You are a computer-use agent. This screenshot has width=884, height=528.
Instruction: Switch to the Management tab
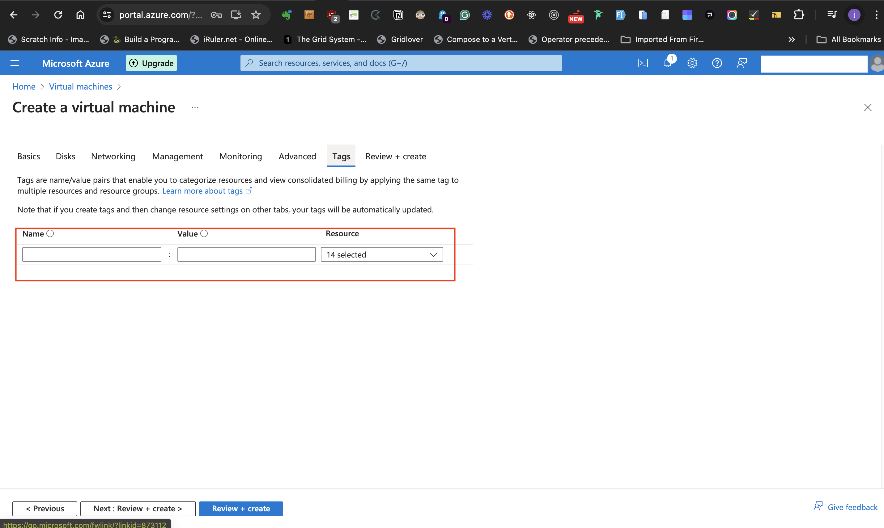click(177, 157)
